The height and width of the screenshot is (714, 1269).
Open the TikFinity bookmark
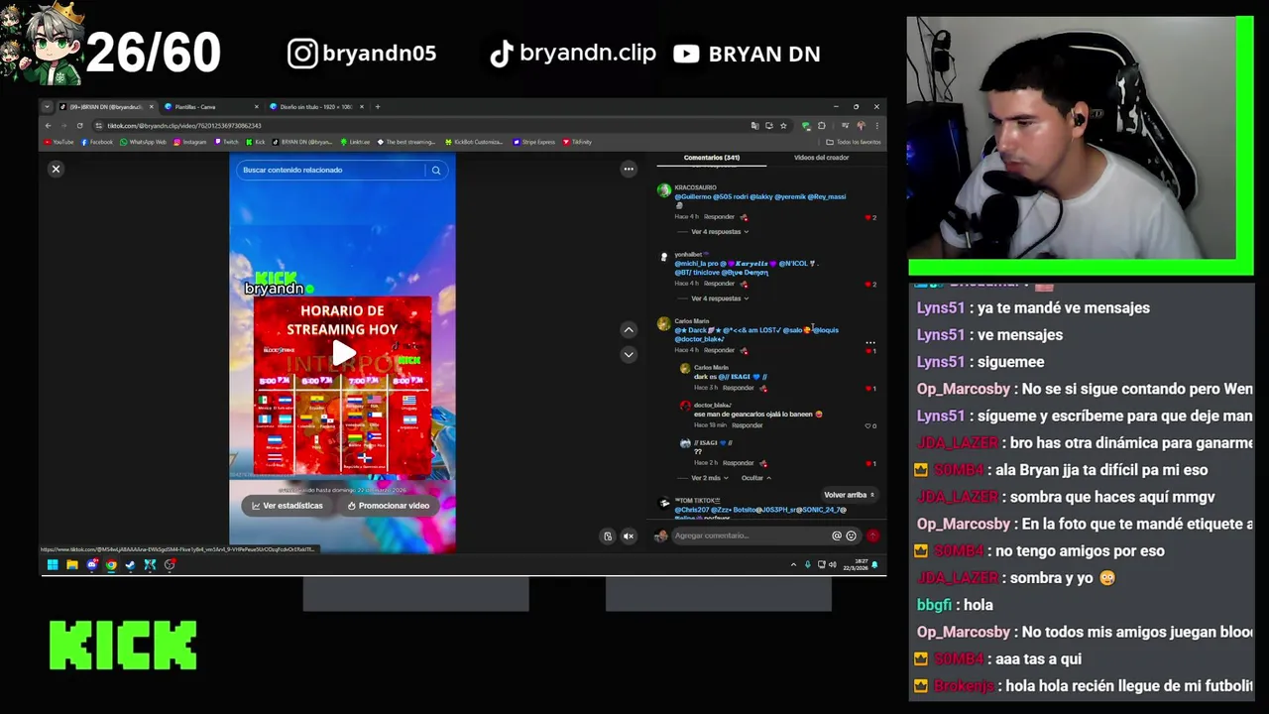coord(577,142)
